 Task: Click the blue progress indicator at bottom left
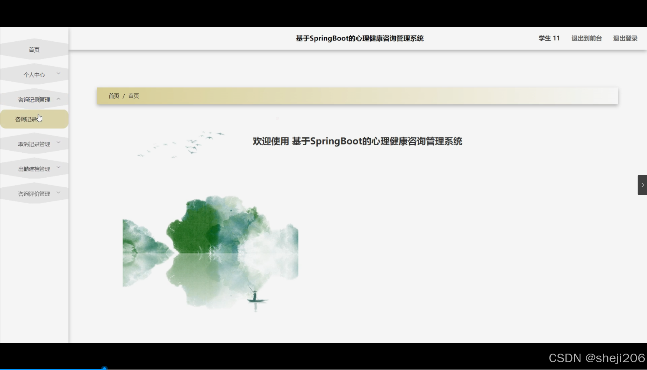click(x=104, y=368)
